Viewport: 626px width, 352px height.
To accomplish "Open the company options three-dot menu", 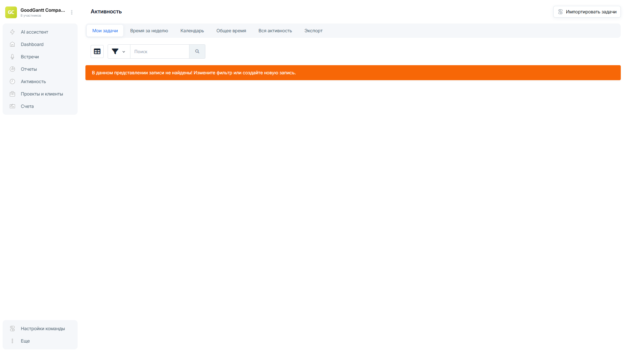I will click(x=72, y=12).
